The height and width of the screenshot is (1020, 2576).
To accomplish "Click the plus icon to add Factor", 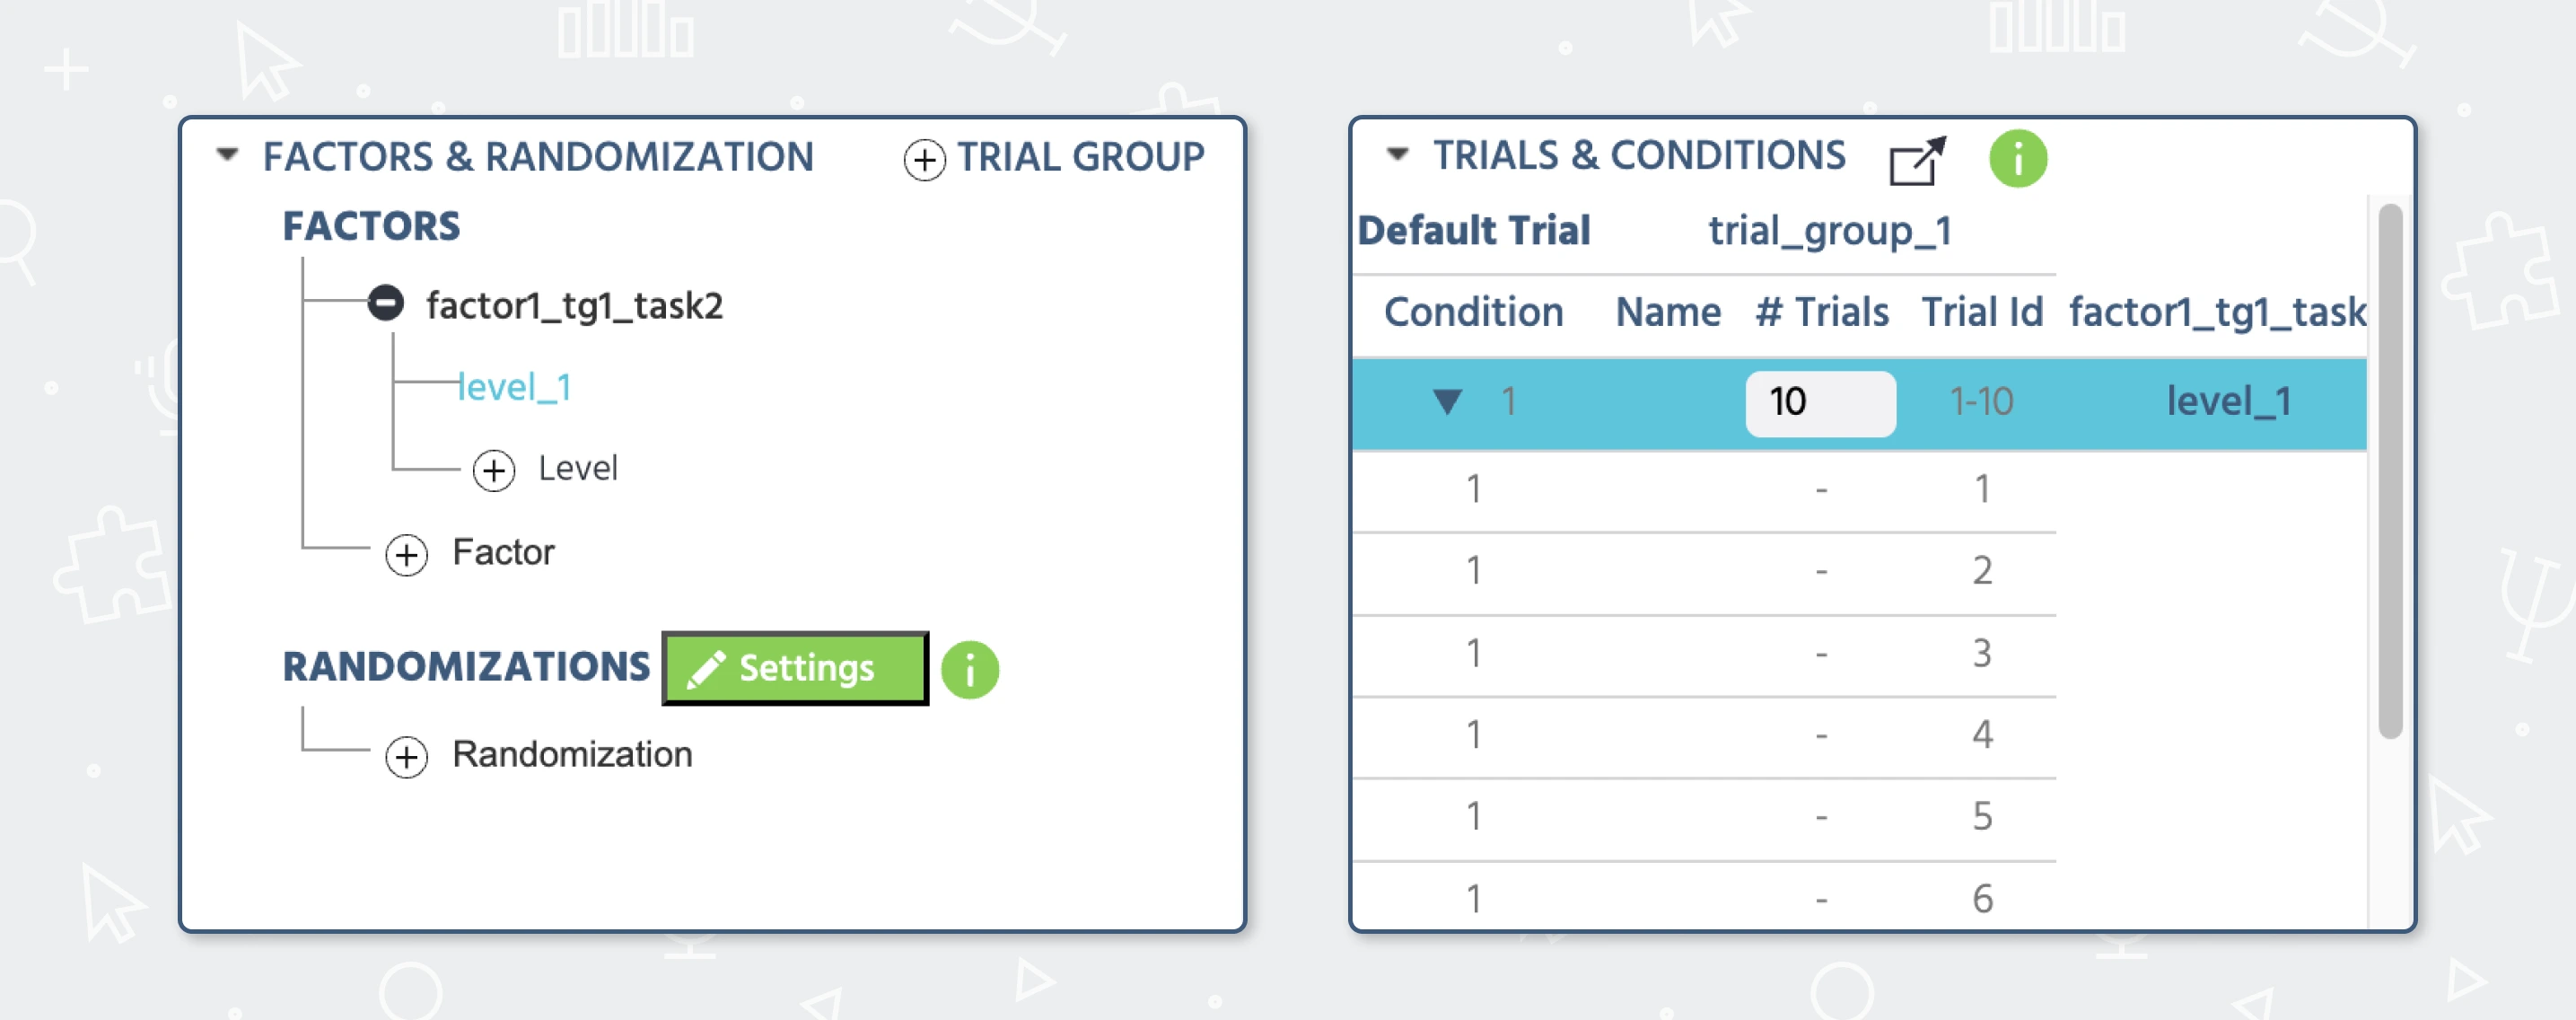I will [406, 554].
